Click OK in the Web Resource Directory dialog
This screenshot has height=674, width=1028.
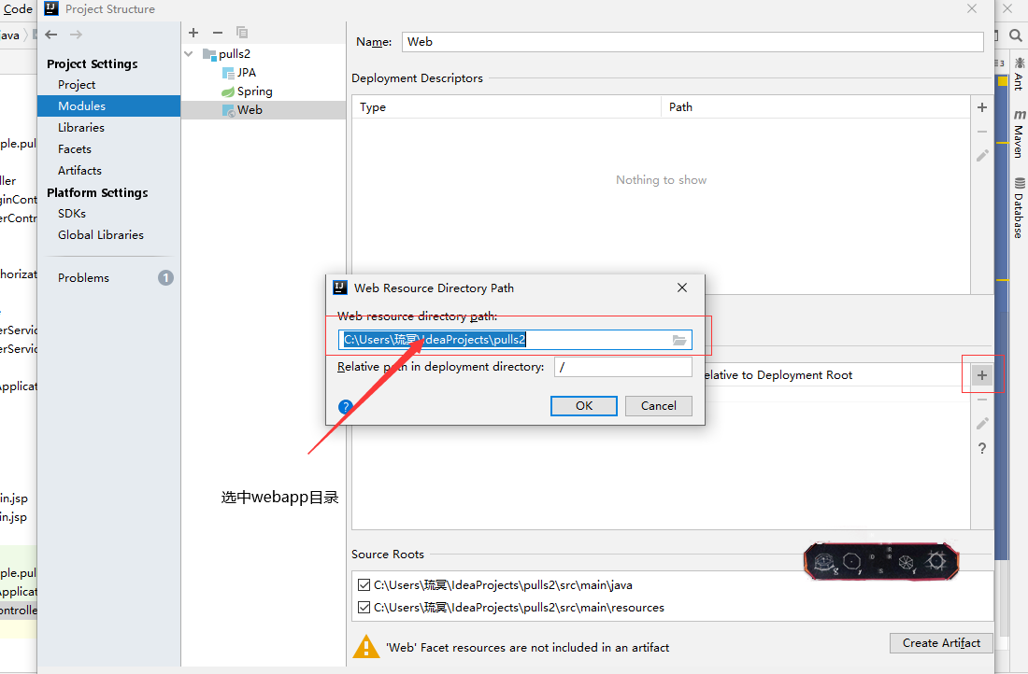(x=583, y=406)
